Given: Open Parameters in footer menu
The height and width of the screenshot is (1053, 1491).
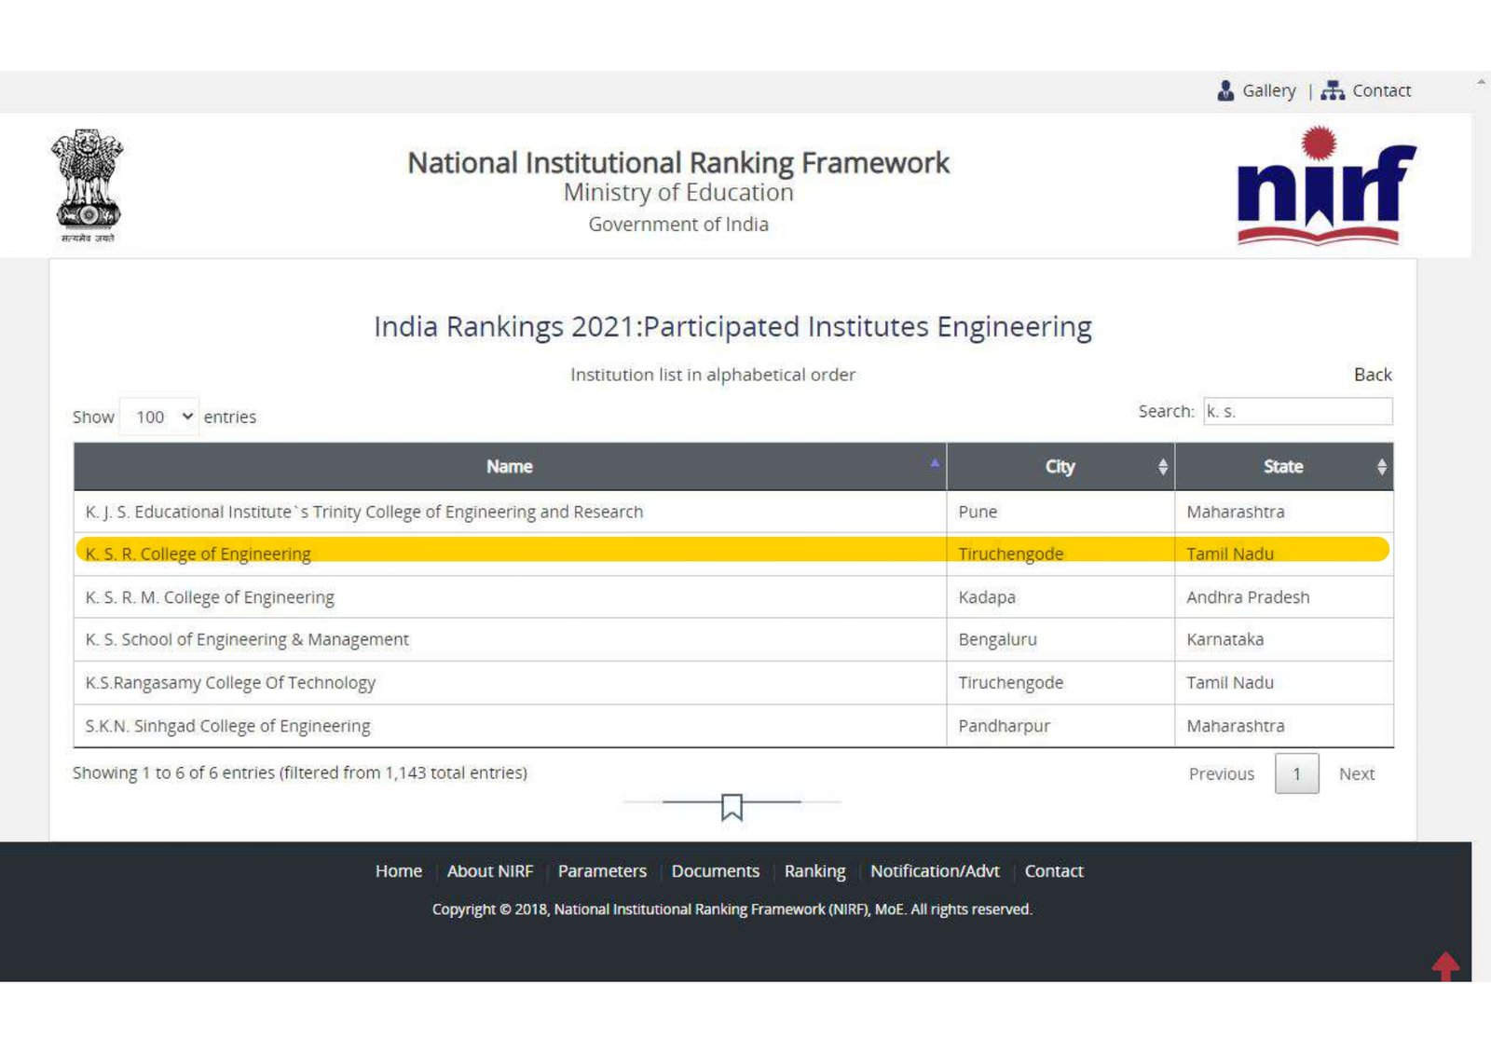Looking at the screenshot, I should click(602, 871).
